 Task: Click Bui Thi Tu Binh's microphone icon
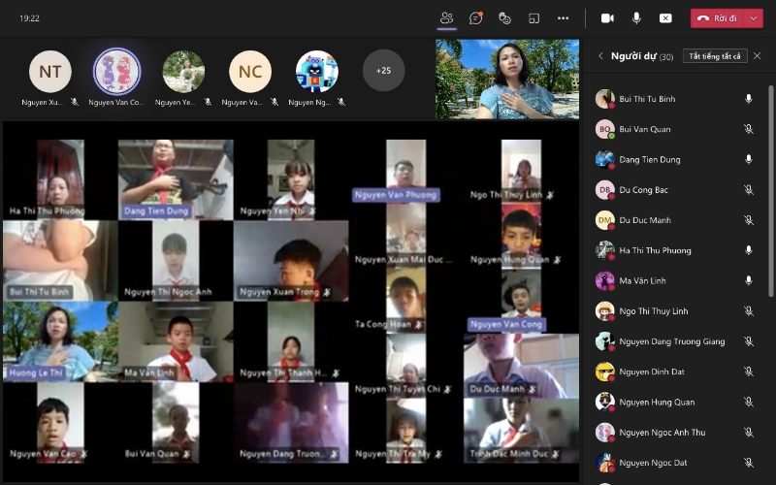click(748, 99)
